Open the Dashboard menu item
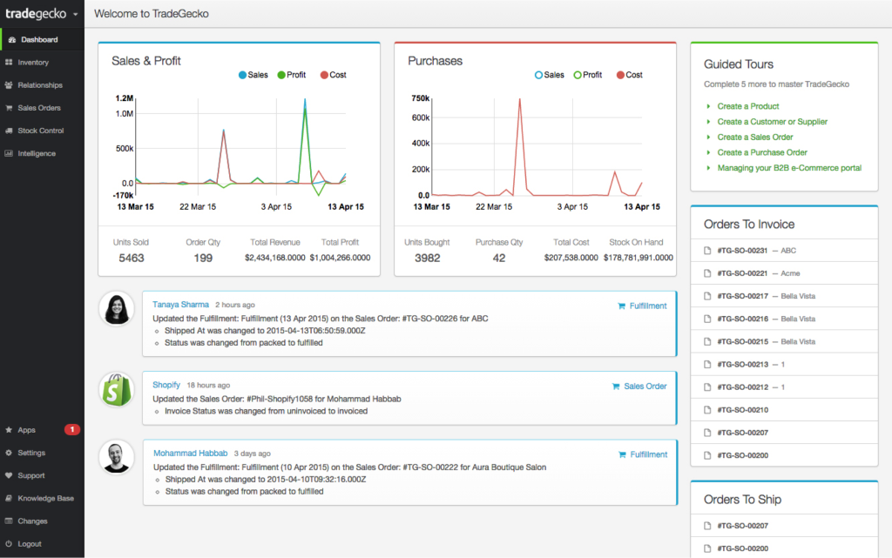 (x=39, y=40)
